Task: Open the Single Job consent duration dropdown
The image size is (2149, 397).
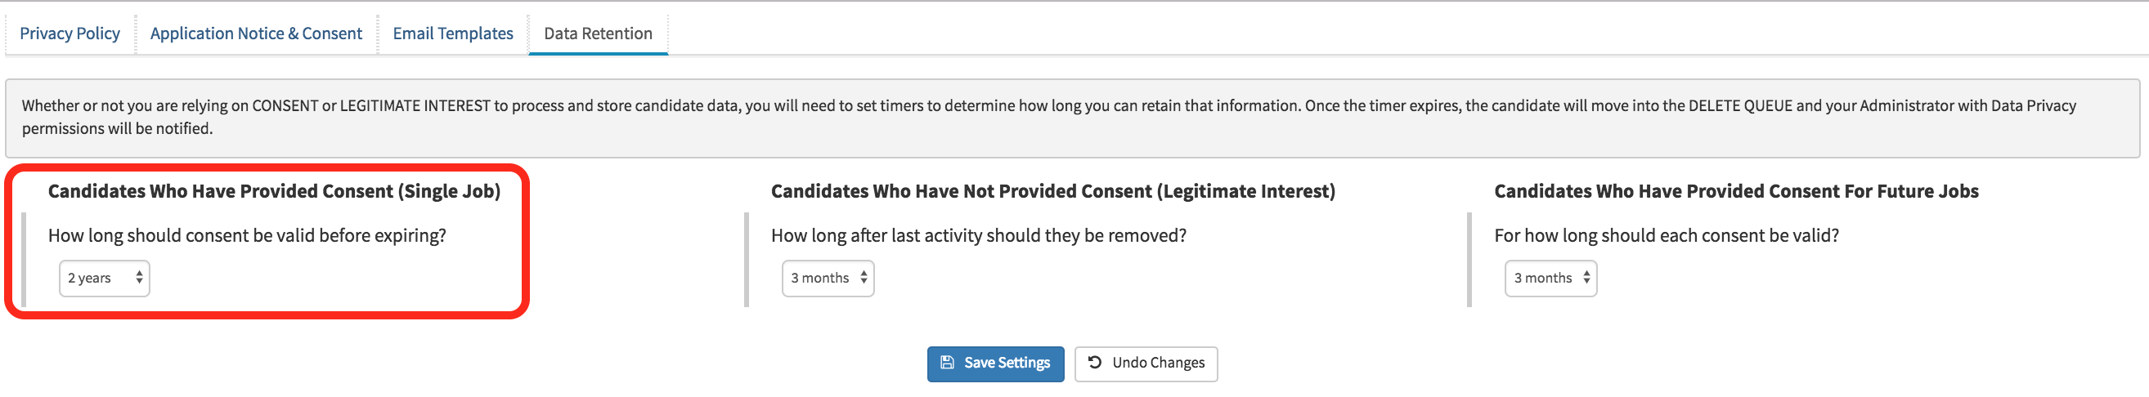Action: (105, 279)
